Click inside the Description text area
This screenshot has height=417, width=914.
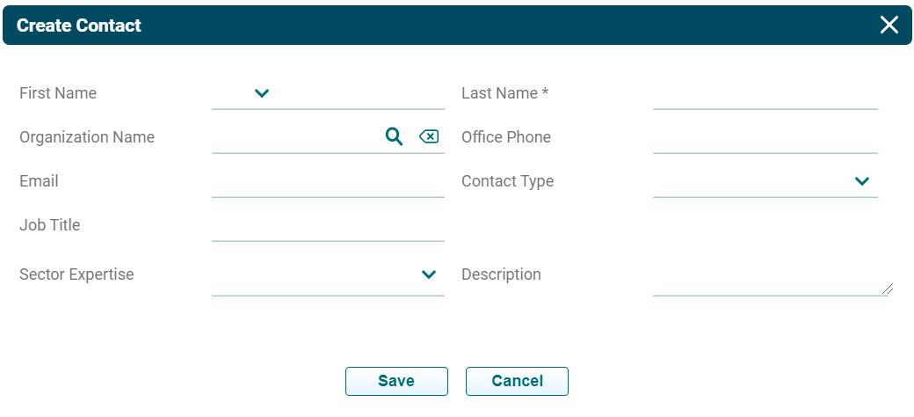coord(765,276)
